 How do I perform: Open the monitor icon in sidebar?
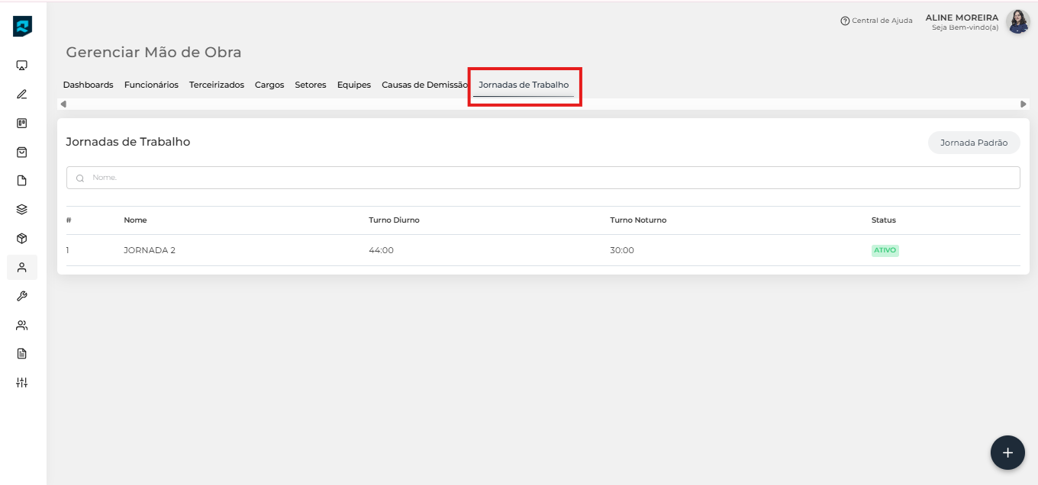point(22,66)
